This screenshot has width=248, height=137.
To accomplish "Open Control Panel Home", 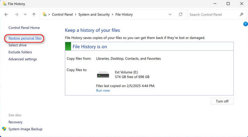I will [x=24, y=28].
